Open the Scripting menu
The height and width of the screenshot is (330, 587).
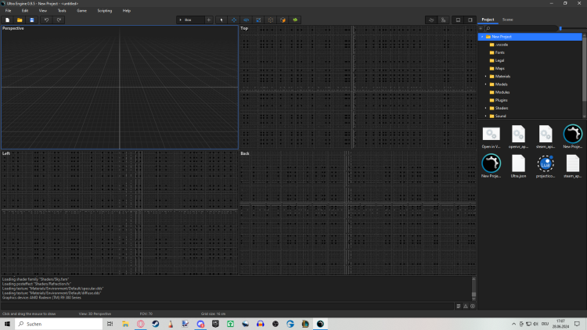[104, 11]
